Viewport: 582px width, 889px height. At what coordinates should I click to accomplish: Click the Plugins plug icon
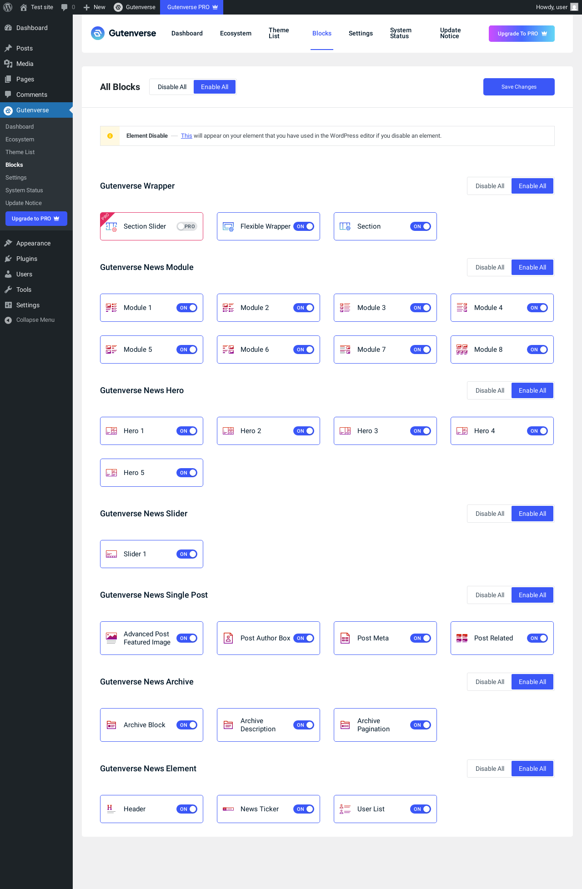pos(8,259)
